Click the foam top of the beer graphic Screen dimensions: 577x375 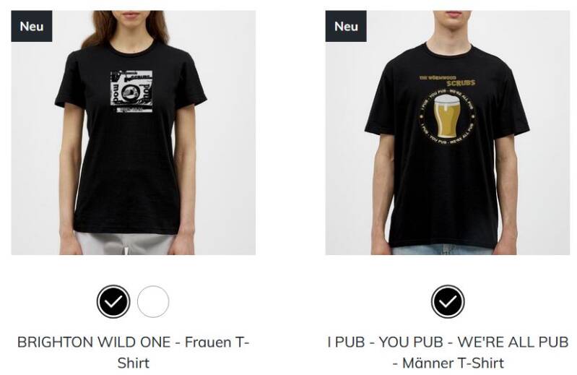pyautogui.click(x=447, y=100)
